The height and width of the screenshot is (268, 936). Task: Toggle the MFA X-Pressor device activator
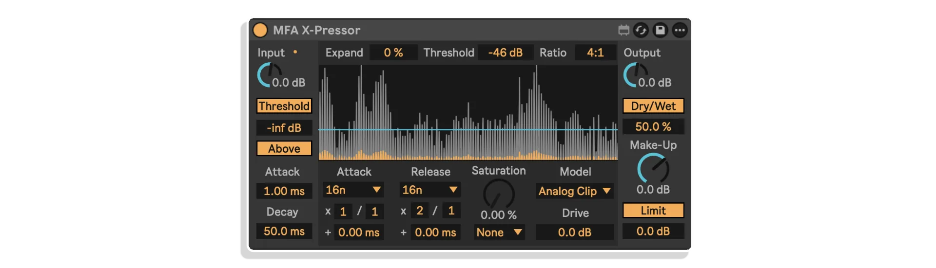pos(260,30)
